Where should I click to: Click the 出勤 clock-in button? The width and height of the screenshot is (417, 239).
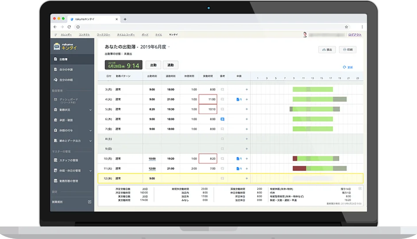point(153,65)
